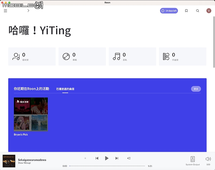
Task: Open the composers count card
Action: [182, 56]
